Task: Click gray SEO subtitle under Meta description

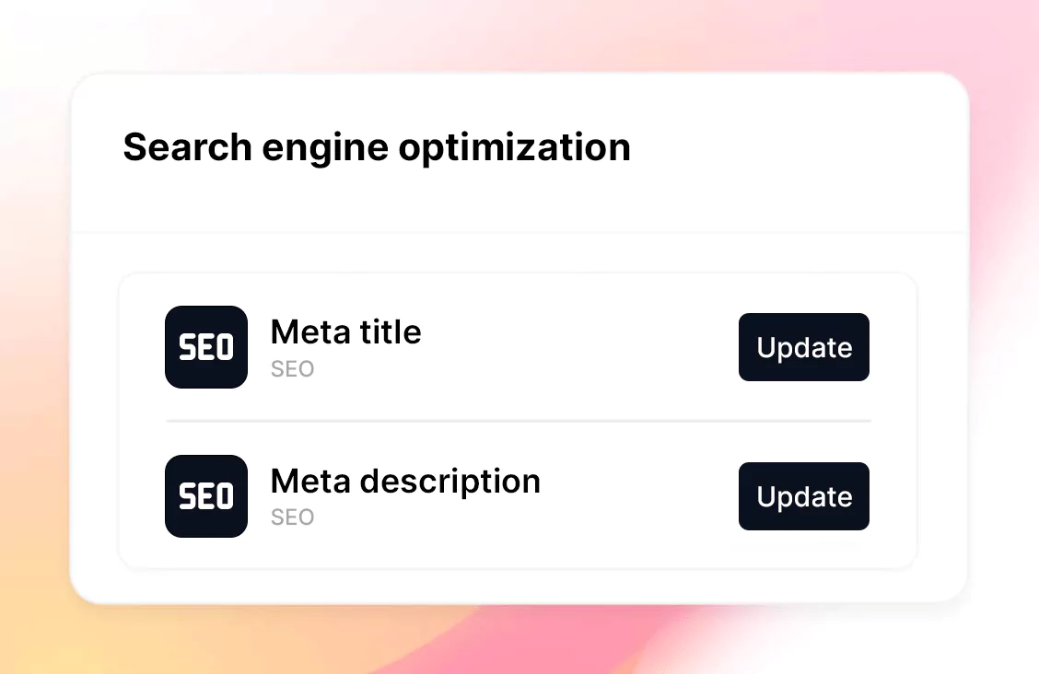Action: click(x=292, y=517)
